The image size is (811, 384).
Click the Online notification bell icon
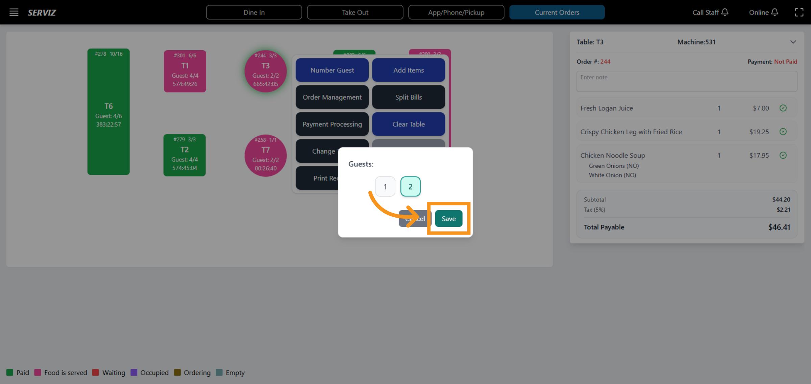tap(775, 12)
